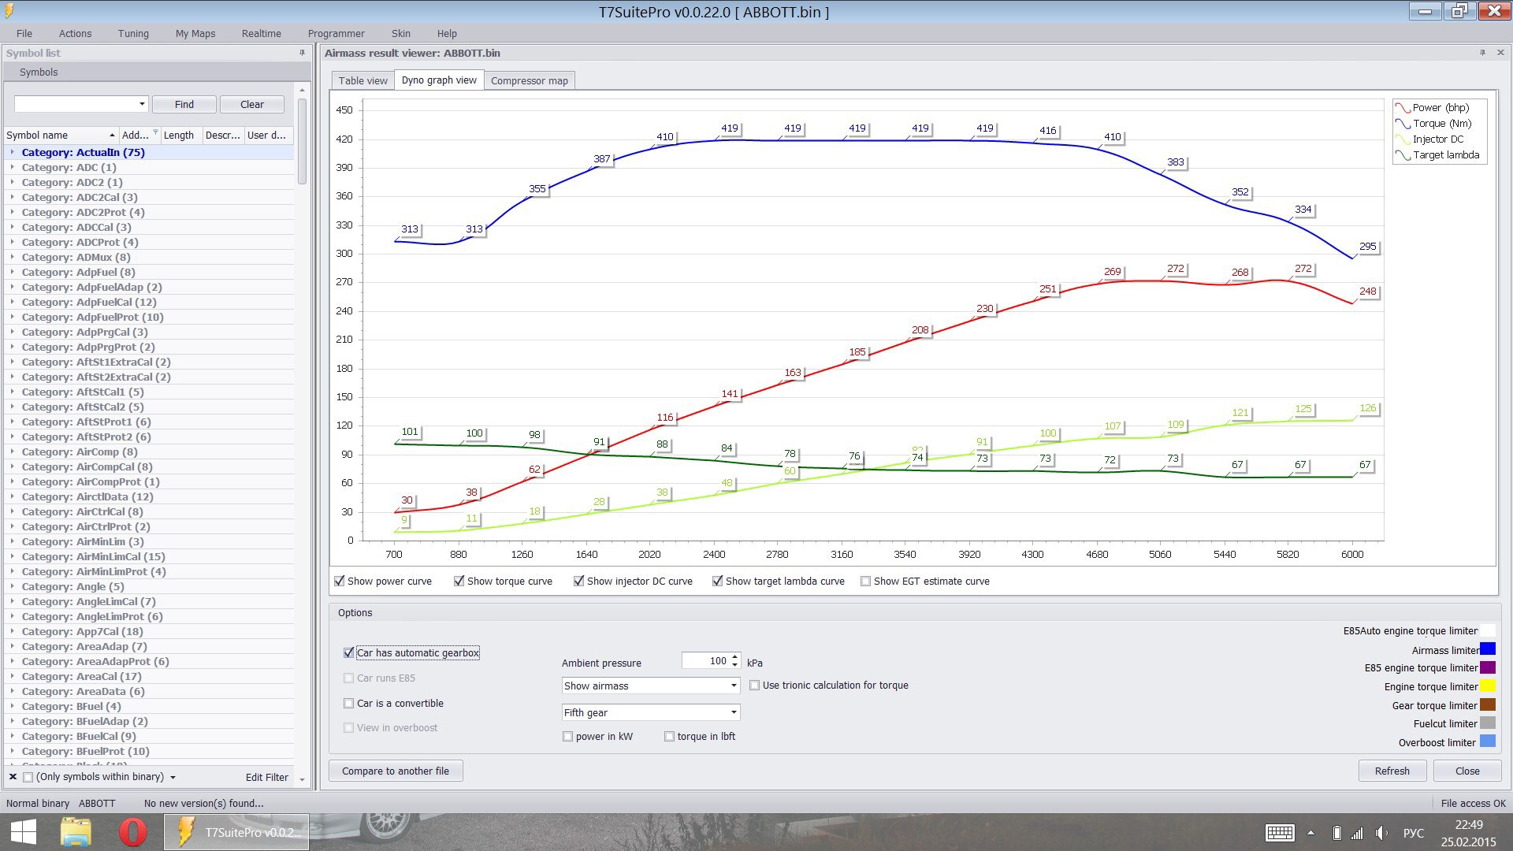Image resolution: width=1513 pixels, height=851 pixels.
Task: Open Windows Start button
Action: click(x=23, y=832)
